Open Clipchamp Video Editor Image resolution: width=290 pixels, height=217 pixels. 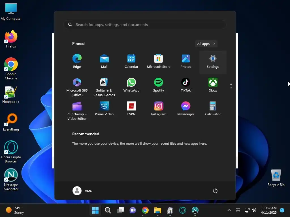77,111
